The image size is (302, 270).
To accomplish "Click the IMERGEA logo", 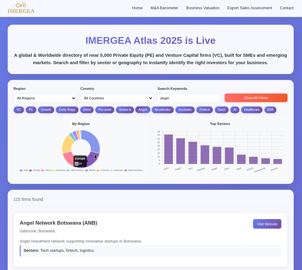I will click(21, 8).
